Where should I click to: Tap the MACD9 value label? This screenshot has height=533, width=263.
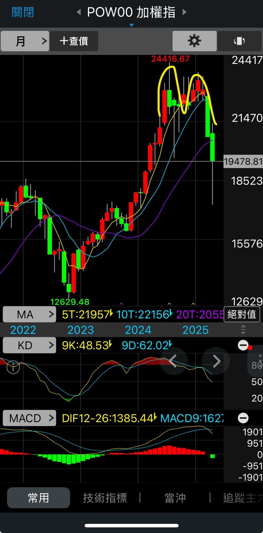[x=192, y=418]
